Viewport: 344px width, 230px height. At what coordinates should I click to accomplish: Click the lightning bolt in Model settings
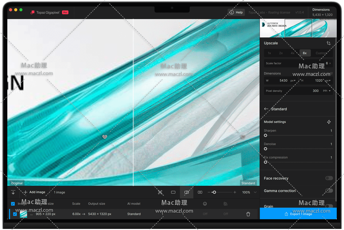(329, 122)
